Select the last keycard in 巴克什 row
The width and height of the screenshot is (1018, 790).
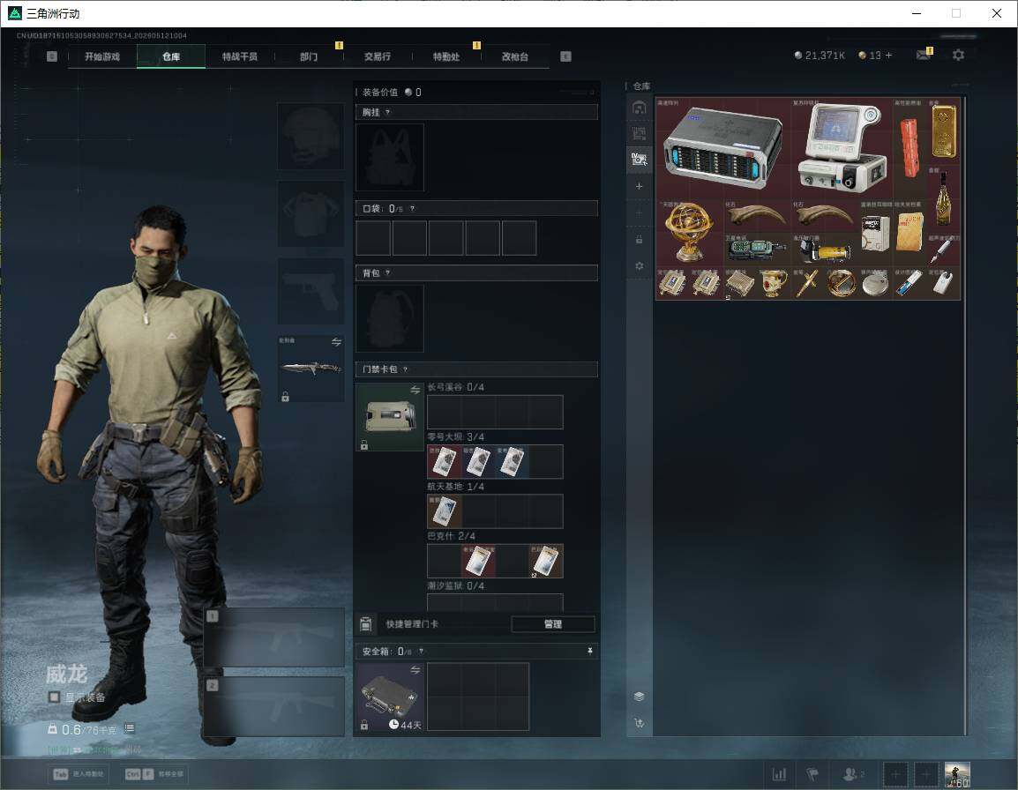[x=546, y=561]
